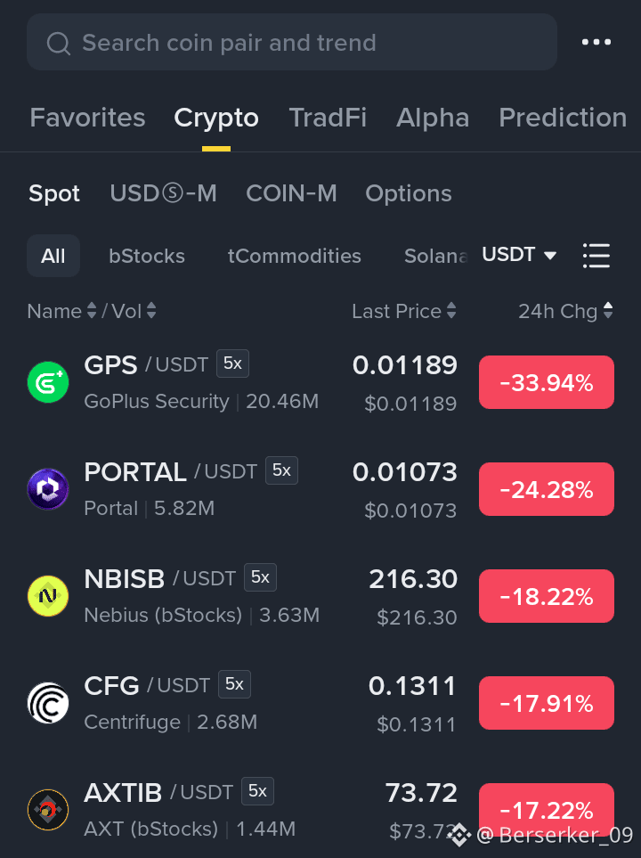Focus the Search coin pair field

[292, 42]
